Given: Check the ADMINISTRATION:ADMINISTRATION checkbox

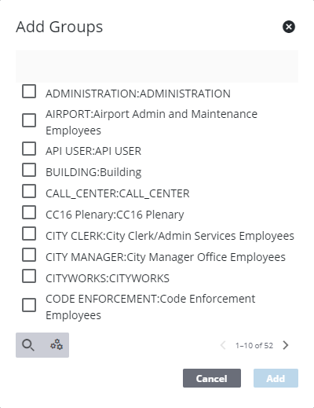Looking at the screenshot, I should [x=29, y=91].
